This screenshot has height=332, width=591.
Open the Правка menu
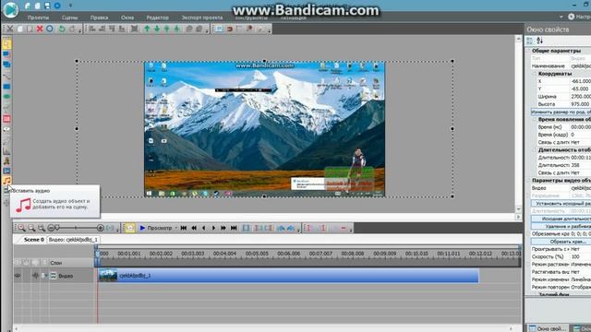click(x=99, y=18)
